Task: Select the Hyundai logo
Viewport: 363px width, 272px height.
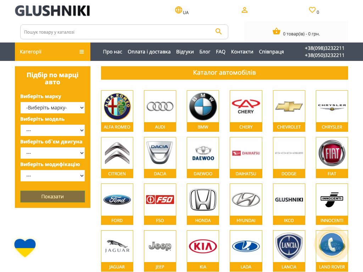Action: point(246,200)
